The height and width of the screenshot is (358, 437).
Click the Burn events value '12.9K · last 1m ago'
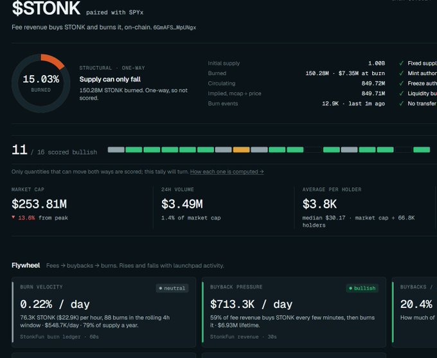[x=353, y=103]
